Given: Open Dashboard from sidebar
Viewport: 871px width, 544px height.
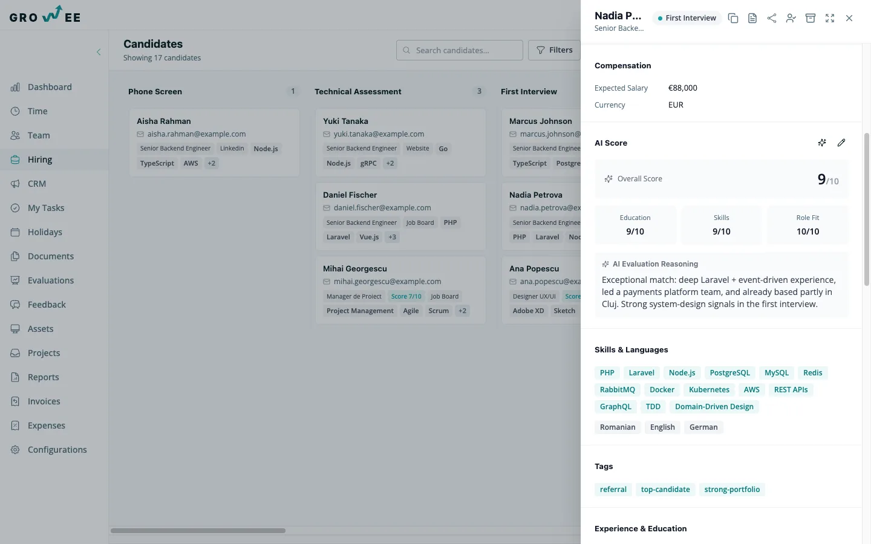Looking at the screenshot, I should [54, 87].
